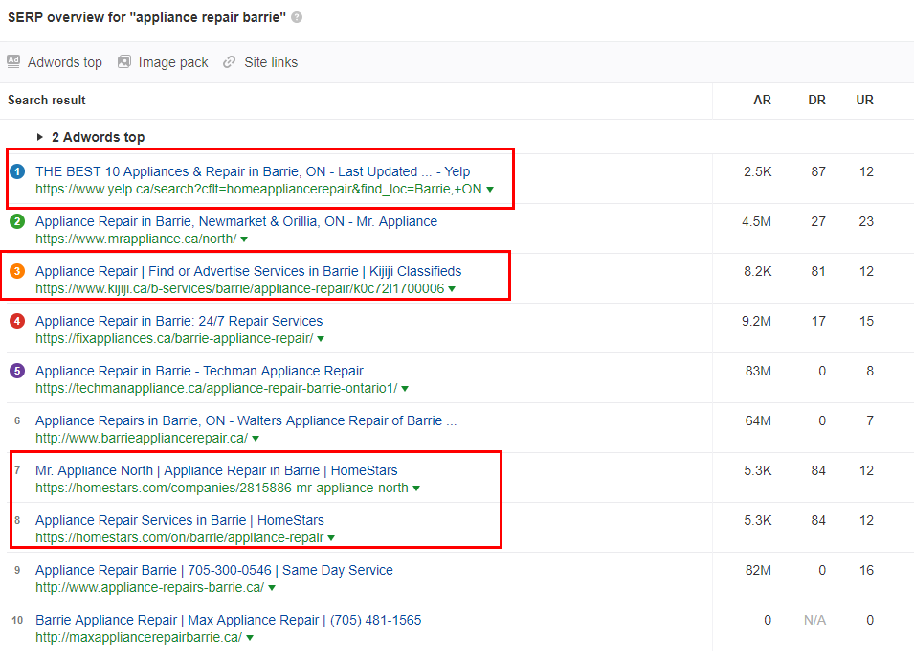Screen dimensions: 914x659
Task: Open dropdown next to appliance-repairs-barrie.ca URL
Action: 272,588
